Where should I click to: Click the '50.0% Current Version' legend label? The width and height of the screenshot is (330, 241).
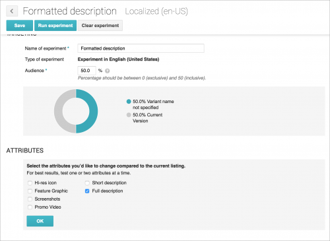147,118
